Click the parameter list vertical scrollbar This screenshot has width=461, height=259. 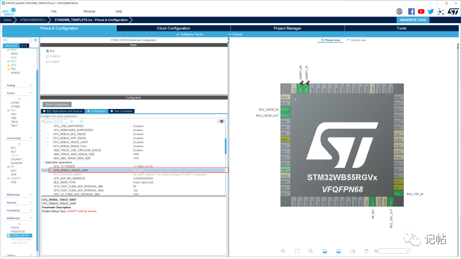tap(226, 147)
